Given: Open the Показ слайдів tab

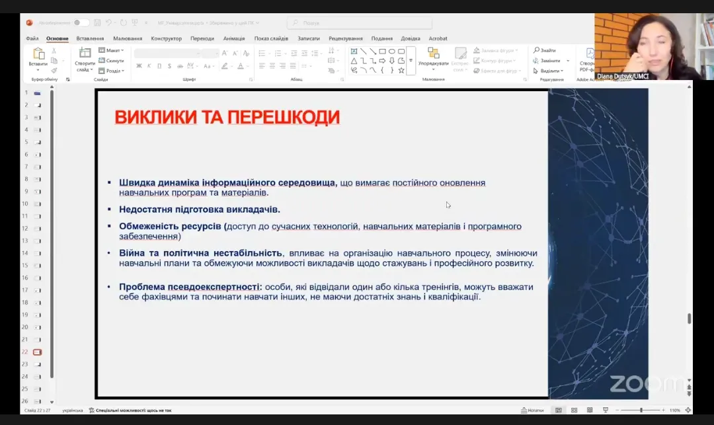Looking at the screenshot, I should (271, 38).
